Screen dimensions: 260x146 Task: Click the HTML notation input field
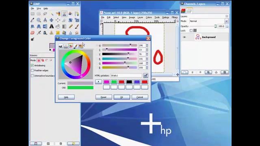point(126,76)
